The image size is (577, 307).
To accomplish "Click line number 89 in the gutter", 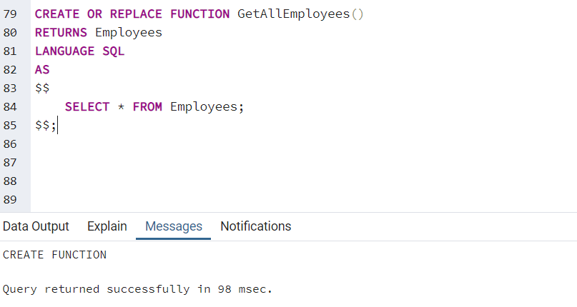I will click(10, 200).
